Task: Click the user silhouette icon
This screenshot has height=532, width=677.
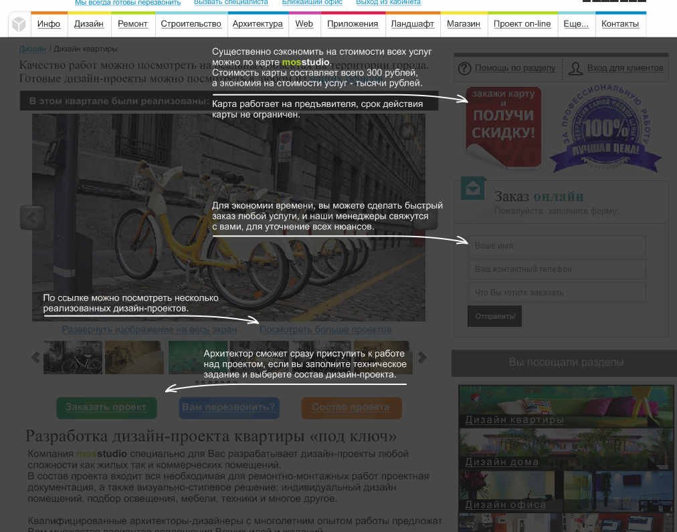Action: tap(575, 68)
